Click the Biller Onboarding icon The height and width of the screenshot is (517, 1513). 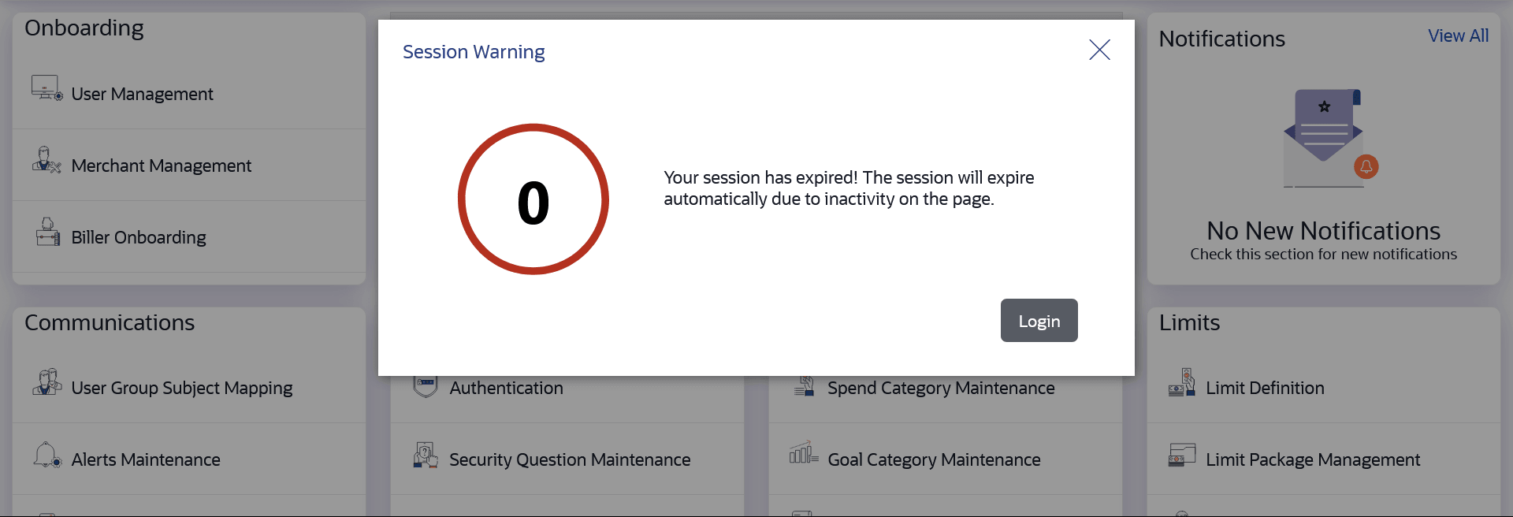point(47,232)
